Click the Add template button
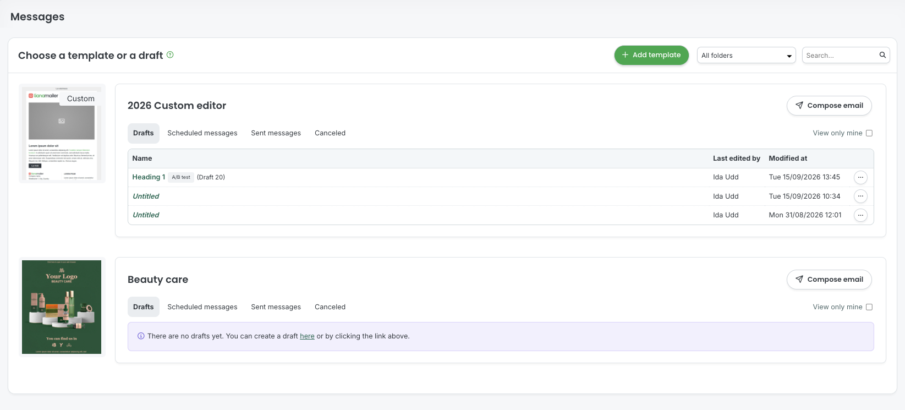 pos(651,55)
